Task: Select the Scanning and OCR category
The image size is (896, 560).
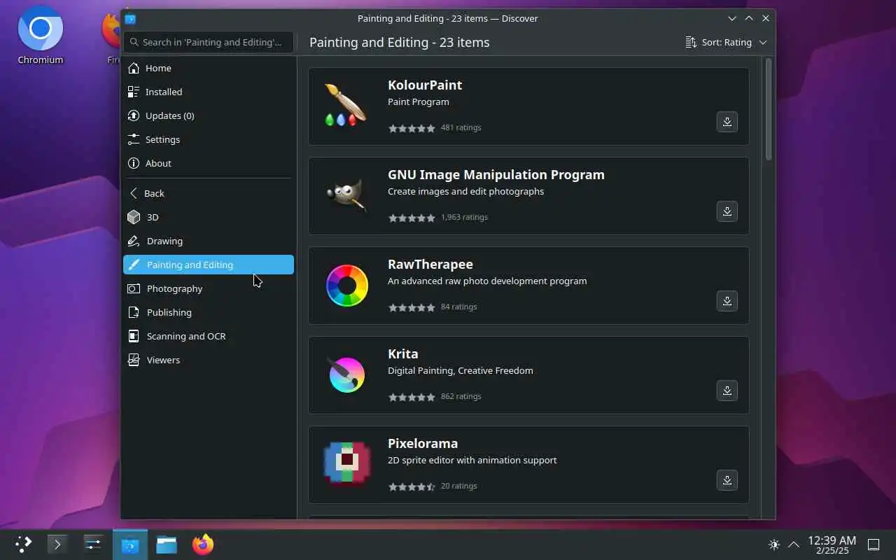Action: pos(209,336)
